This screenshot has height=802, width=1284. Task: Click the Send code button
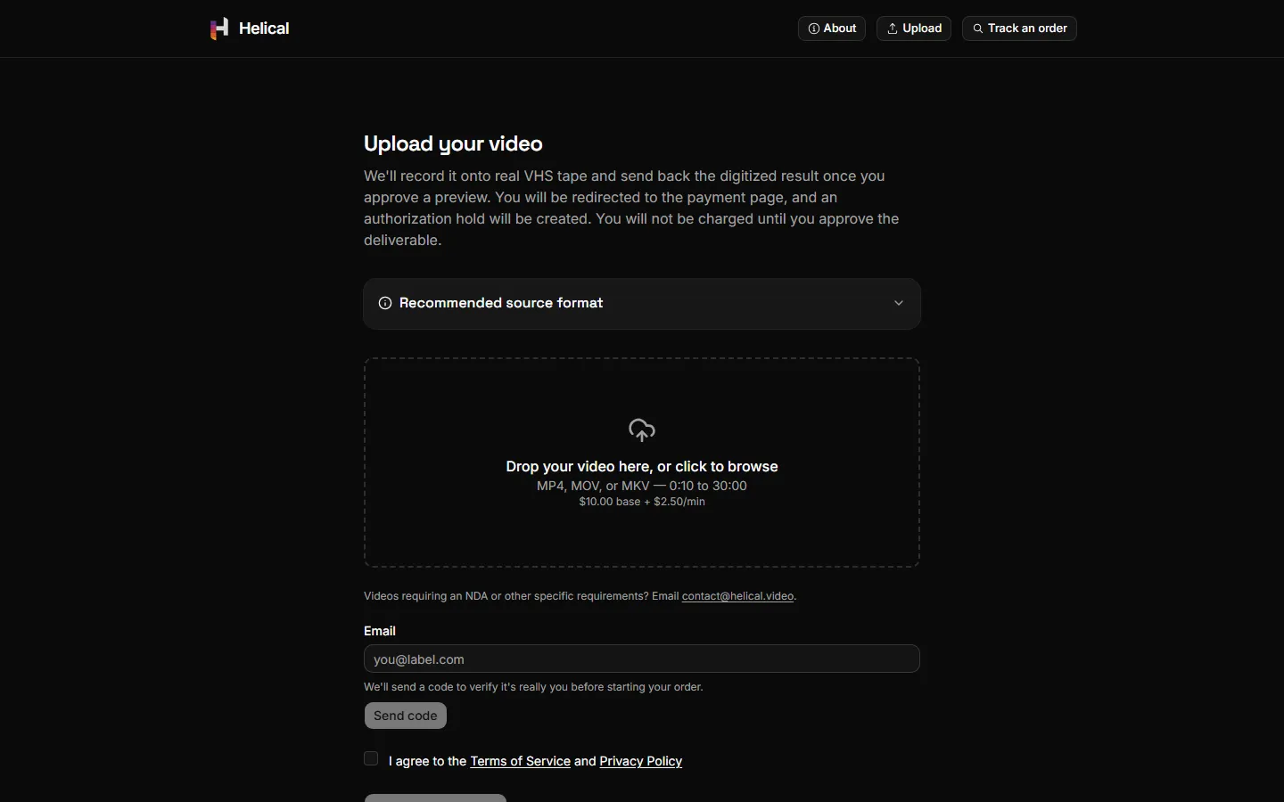point(406,716)
